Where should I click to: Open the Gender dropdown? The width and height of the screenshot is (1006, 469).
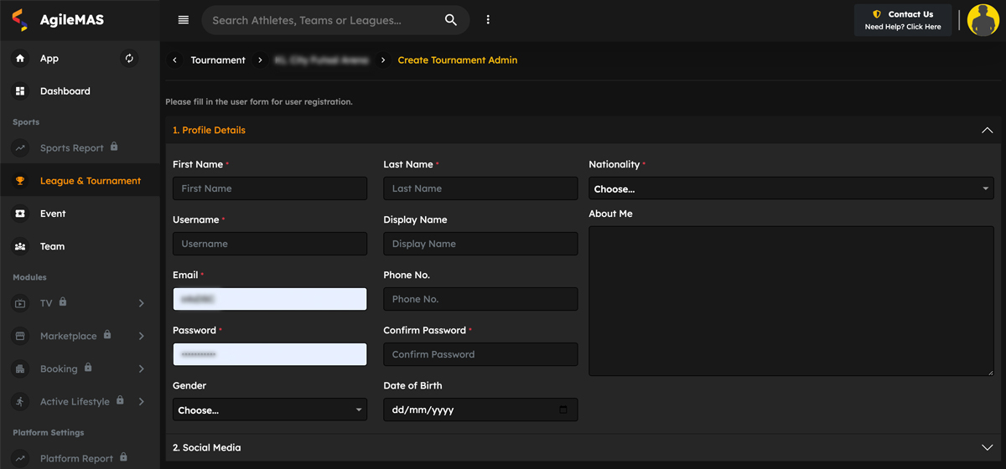(x=269, y=410)
